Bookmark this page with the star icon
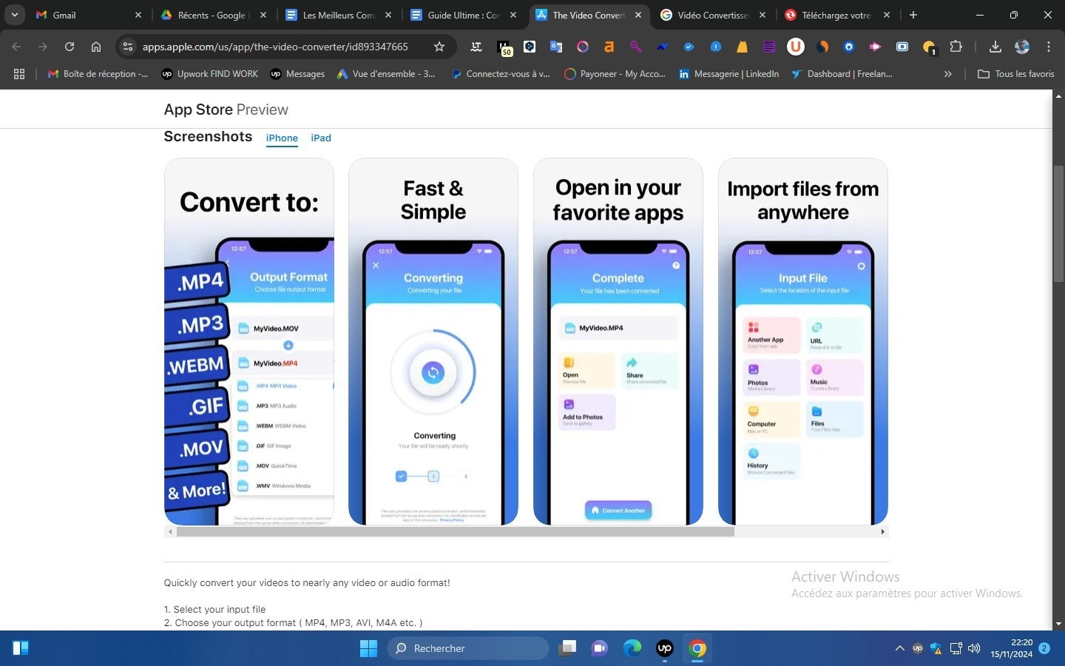This screenshot has height=666, width=1065. click(439, 47)
